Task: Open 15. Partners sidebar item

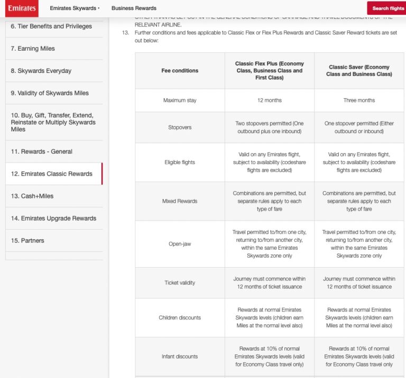Action: (29, 240)
